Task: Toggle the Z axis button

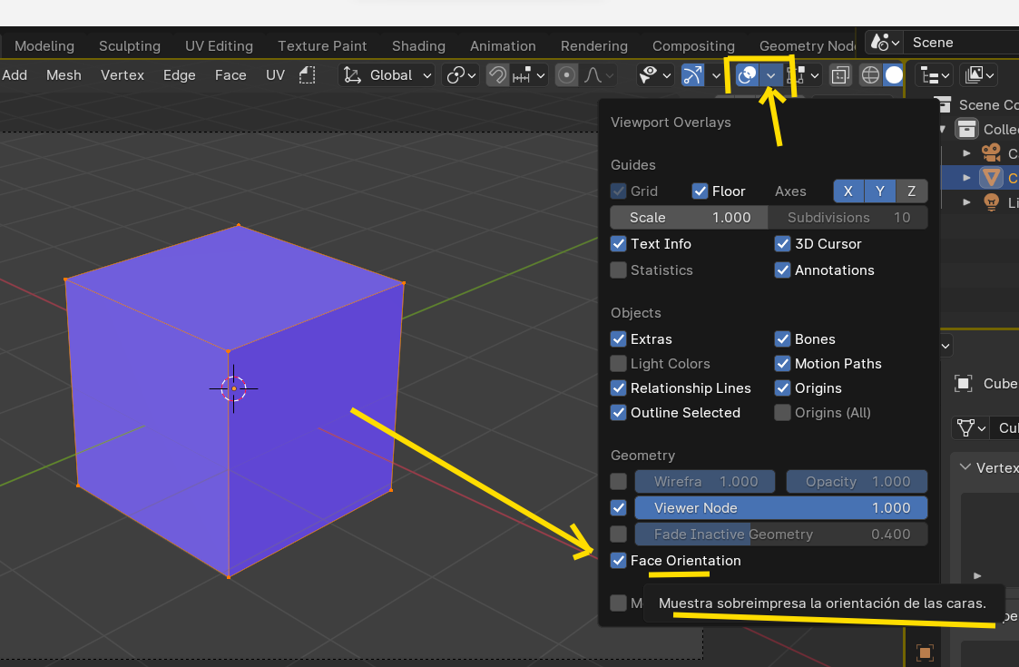Action: [912, 191]
